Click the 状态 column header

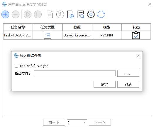pos(136,27)
